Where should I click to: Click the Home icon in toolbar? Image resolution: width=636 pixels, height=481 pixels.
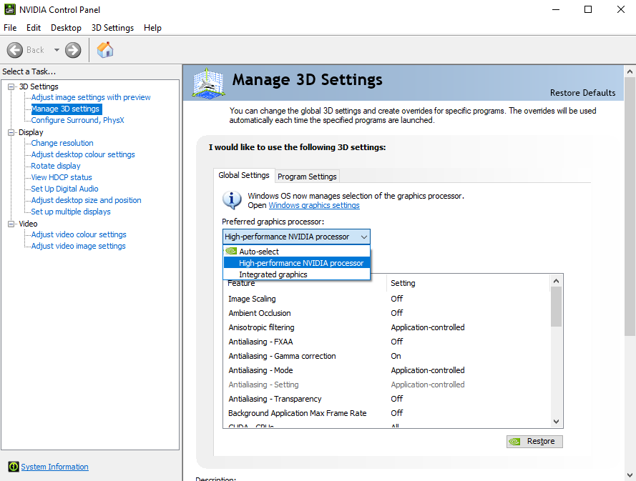(x=105, y=50)
